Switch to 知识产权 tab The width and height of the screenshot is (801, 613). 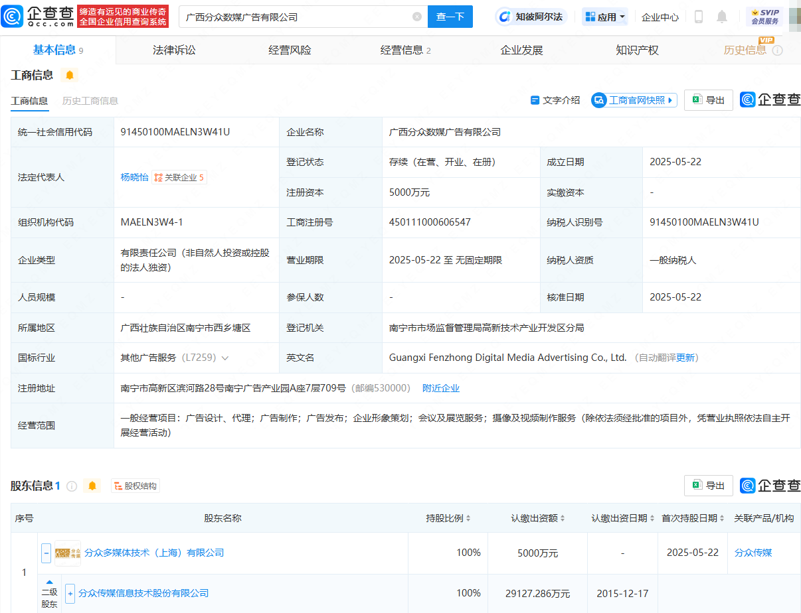pyautogui.click(x=637, y=50)
